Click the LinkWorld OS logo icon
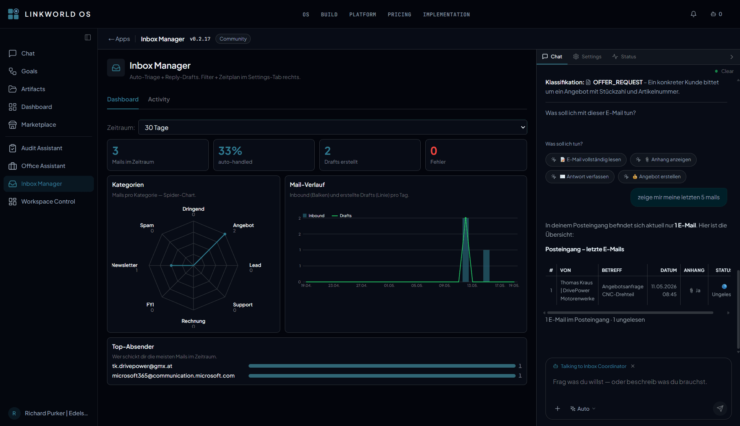 [x=14, y=14]
